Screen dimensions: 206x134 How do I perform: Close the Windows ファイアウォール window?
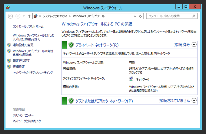tap(195, 7)
